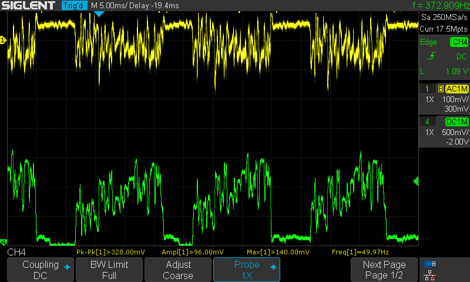Click the Sa 250MSa/s sample rate
470x282 pixels.
444,18
